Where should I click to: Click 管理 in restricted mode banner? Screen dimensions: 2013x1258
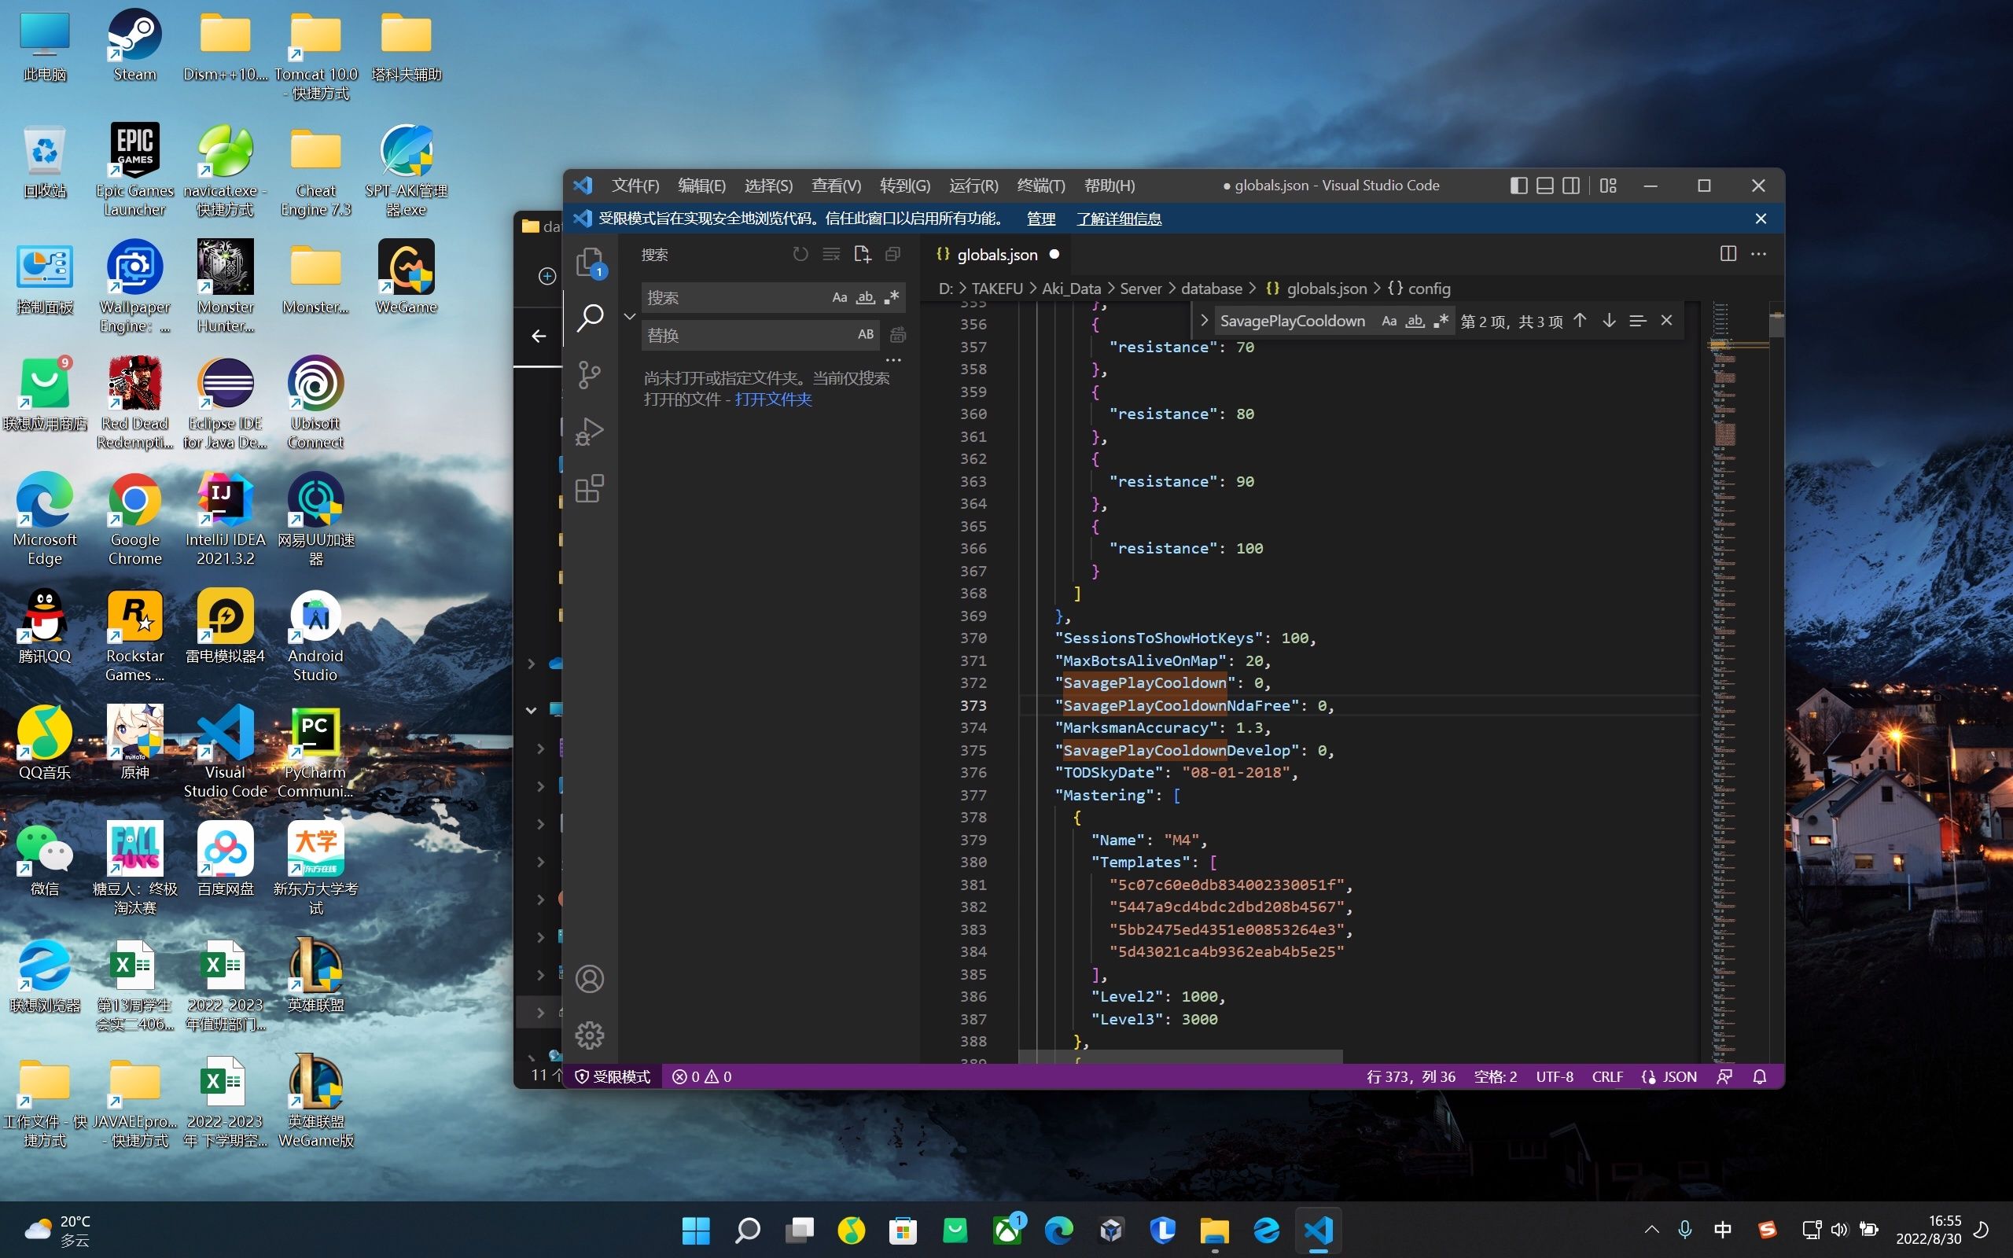pyautogui.click(x=1040, y=219)
